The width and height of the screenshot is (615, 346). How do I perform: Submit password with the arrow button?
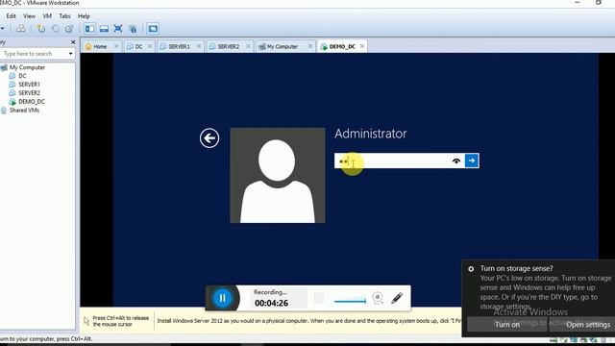[x=472, y=161]
